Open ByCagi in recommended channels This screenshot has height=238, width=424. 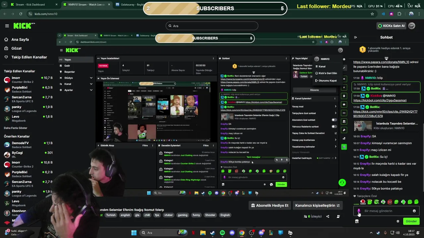28,154
